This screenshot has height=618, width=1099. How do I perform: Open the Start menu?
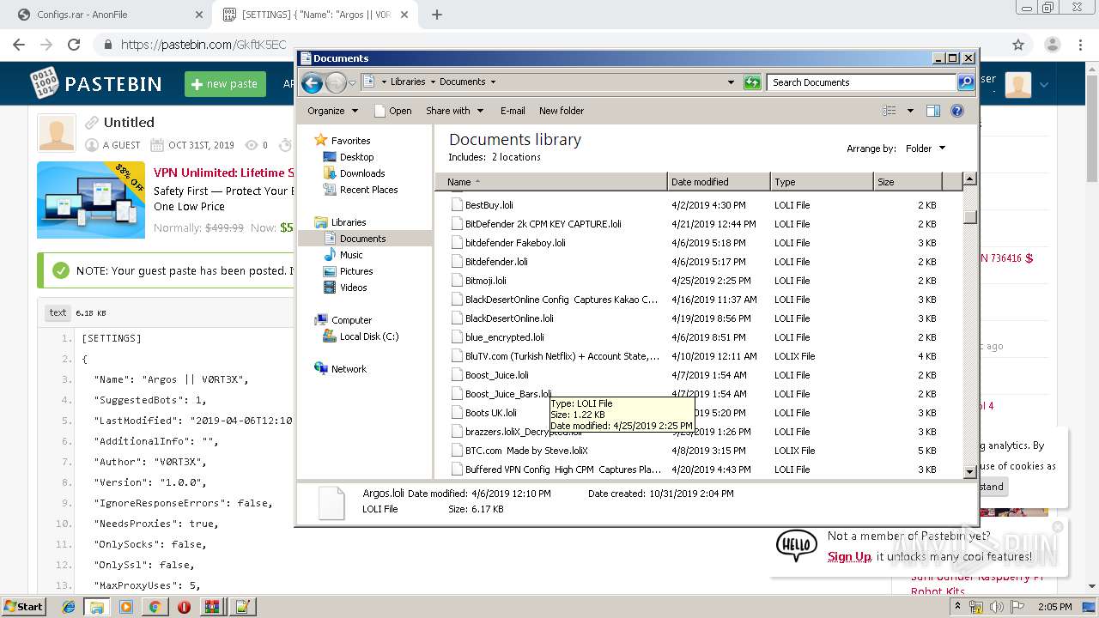click(23, 606)
